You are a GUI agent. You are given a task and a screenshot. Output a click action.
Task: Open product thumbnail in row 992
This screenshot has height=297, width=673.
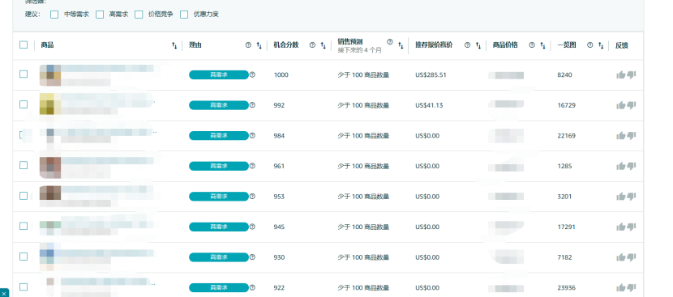(x=50, y=104)
